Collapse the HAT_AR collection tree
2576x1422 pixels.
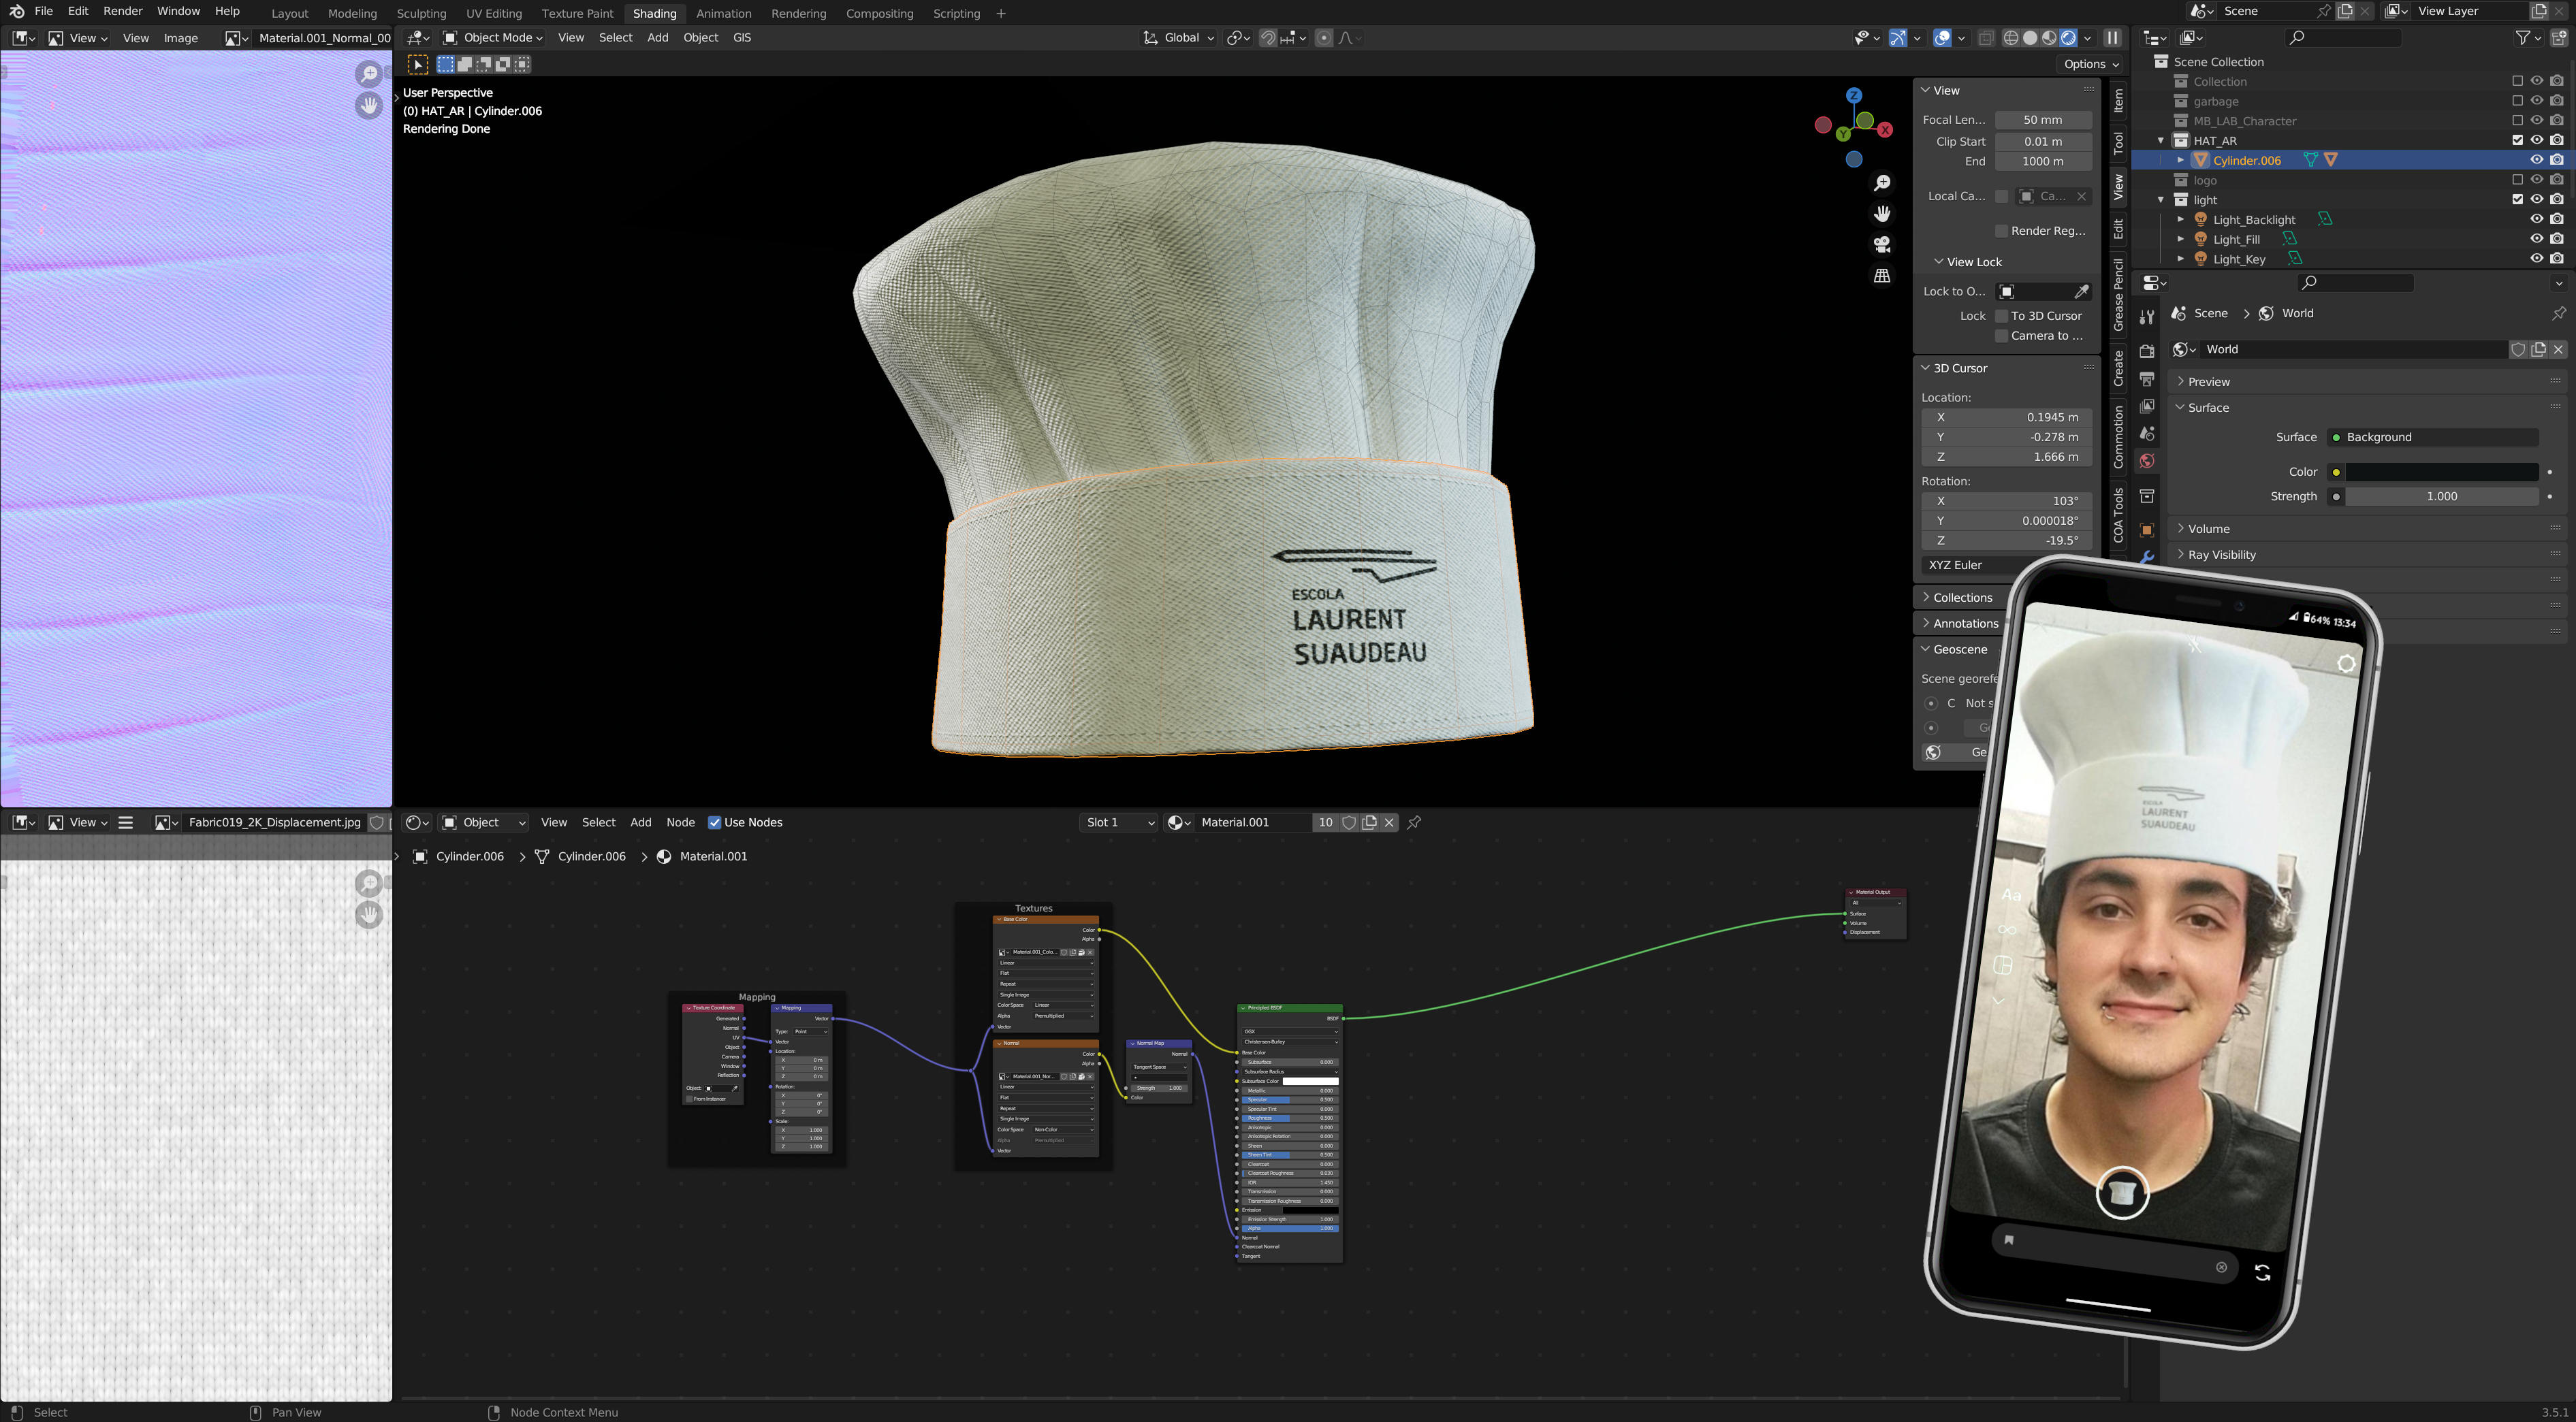coord(2161,141)
